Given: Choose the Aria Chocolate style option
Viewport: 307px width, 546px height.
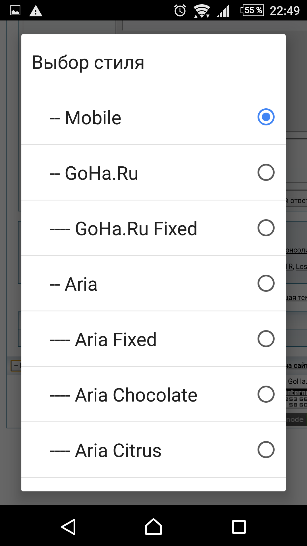Looking at the screenshot, I should [153, 394].
